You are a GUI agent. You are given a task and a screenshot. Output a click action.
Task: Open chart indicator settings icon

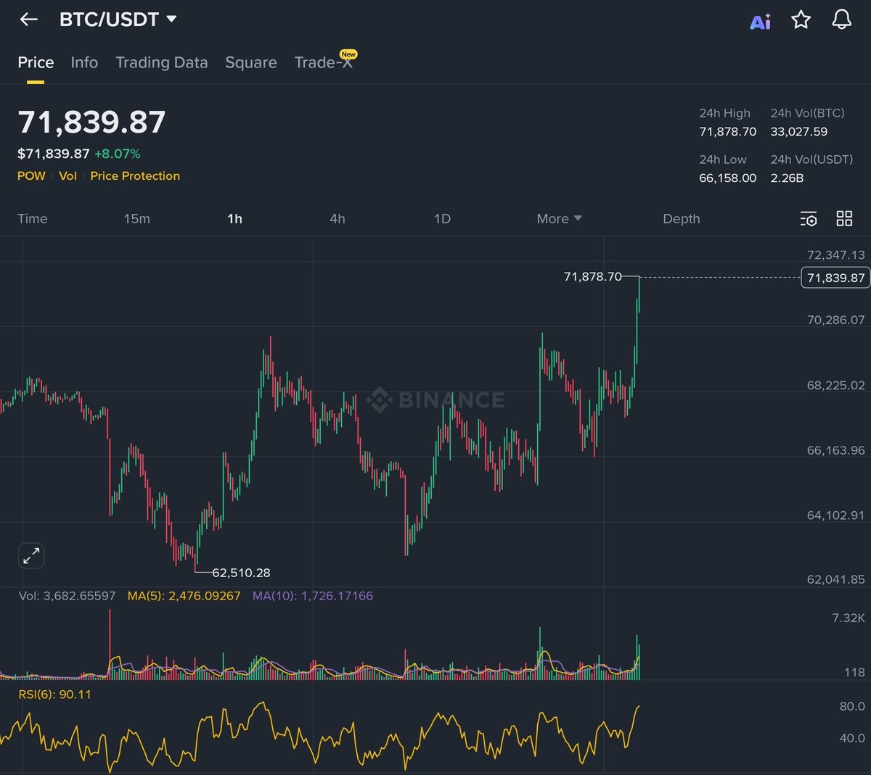809,219
